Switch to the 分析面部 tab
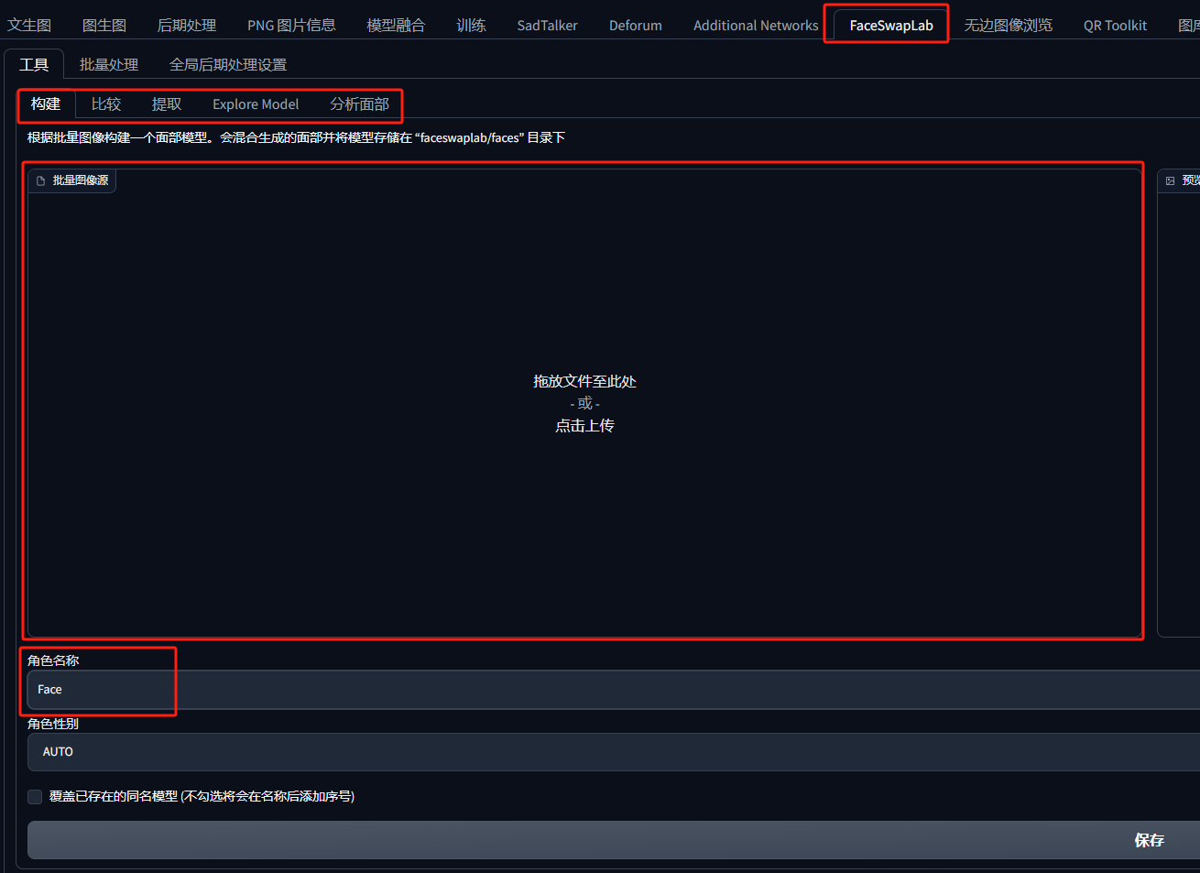1200x873 pixels. tap(359, 104)
